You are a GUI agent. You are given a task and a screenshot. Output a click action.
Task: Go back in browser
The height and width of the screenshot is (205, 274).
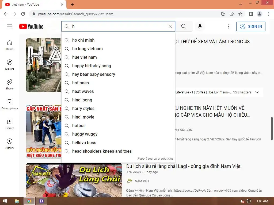(6, 14)
